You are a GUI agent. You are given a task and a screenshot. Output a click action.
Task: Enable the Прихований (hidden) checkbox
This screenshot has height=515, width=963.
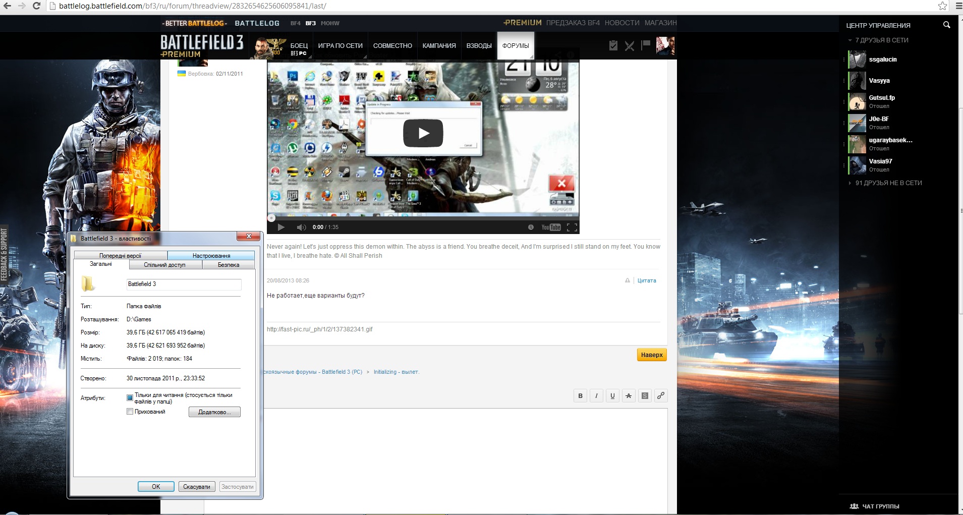[x=130, y=412]
